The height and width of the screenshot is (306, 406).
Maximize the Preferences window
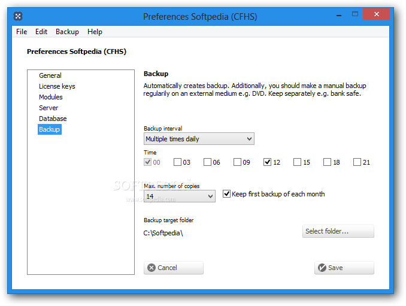(x=355, y=14)
